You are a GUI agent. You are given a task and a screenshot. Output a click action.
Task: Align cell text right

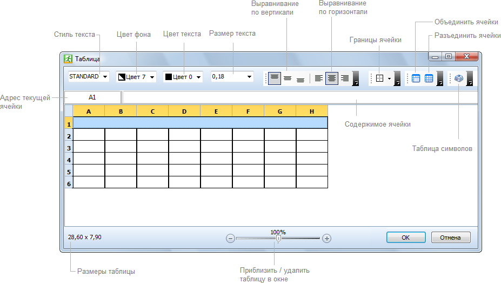click(x=345, y=78)
